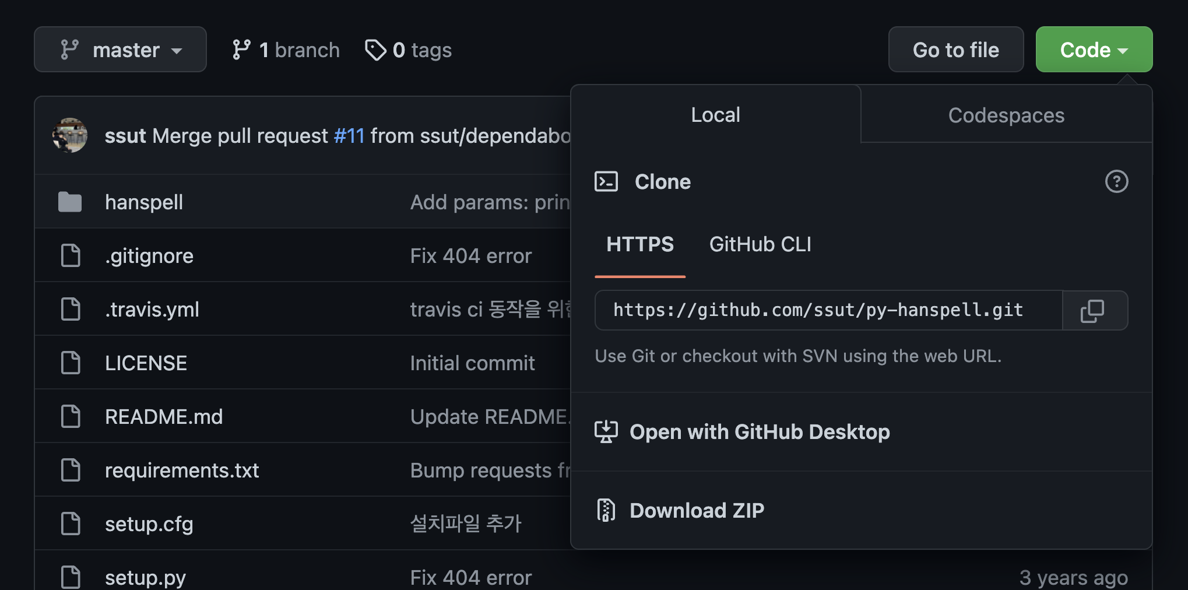The height and width of the screenshot is (590, 1188).
Task: Click the .travis.yml file icon
Action: coord(71,310)
